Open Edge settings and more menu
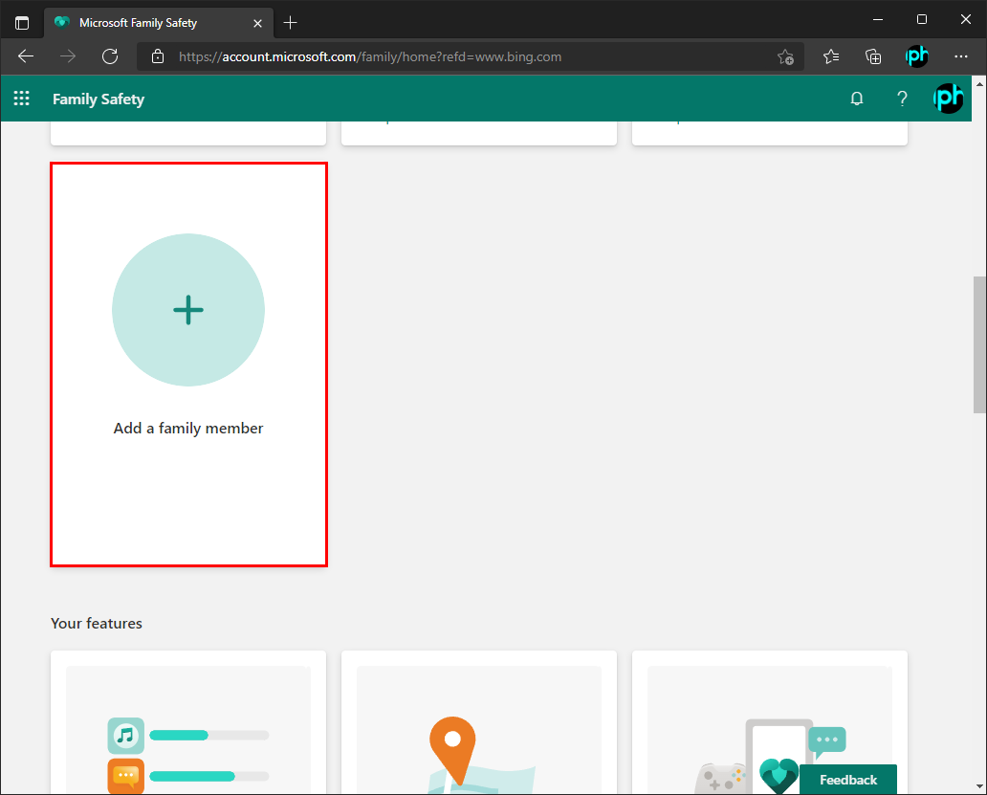 [x=960, y=56]
